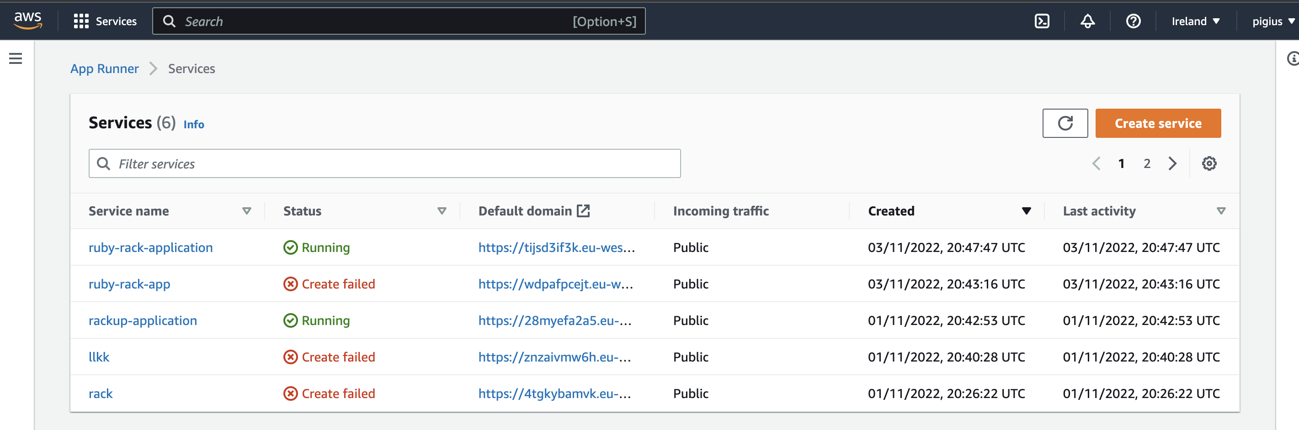Open the znzaivmw6h default domain URL
Viewport: 1299px width, 430px height.
(555, 357)
